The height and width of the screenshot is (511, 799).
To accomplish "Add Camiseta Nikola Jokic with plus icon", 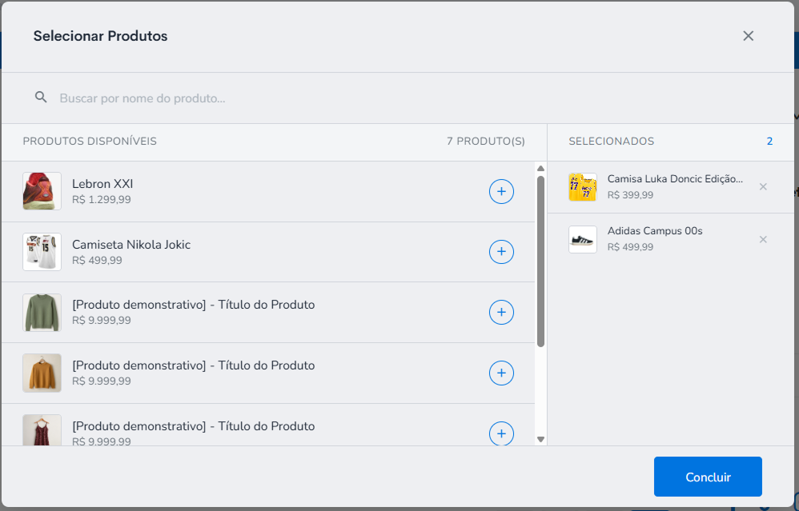I will (501, 251).
